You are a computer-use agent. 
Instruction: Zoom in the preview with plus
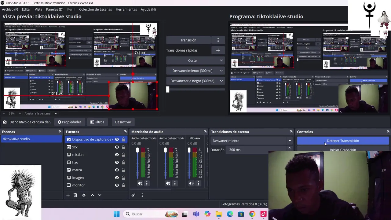[x=20, y=113]
